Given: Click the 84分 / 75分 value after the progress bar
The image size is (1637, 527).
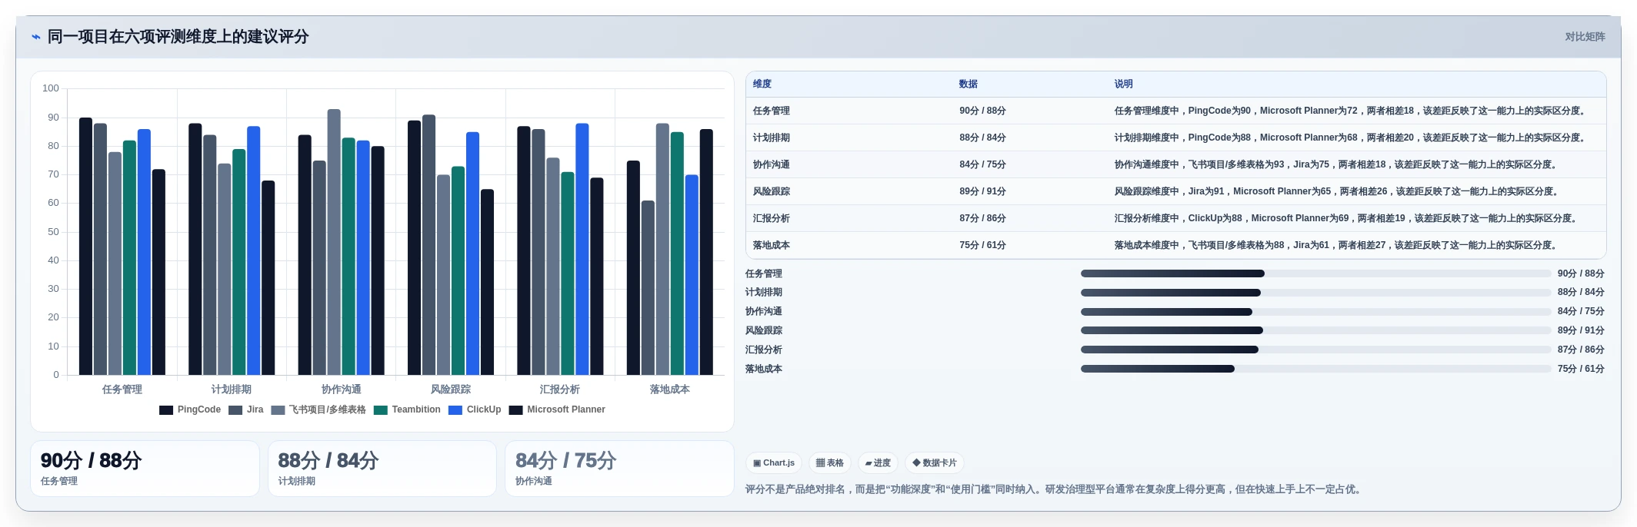Looking at the screenshot, I should point(1581,312).
